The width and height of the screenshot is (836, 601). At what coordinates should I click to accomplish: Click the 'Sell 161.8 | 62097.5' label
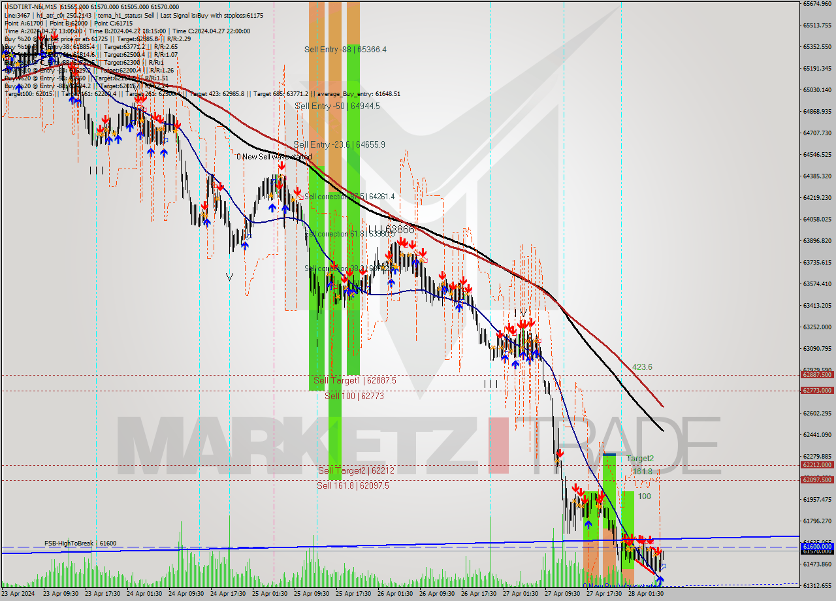(x=353, y=485)
